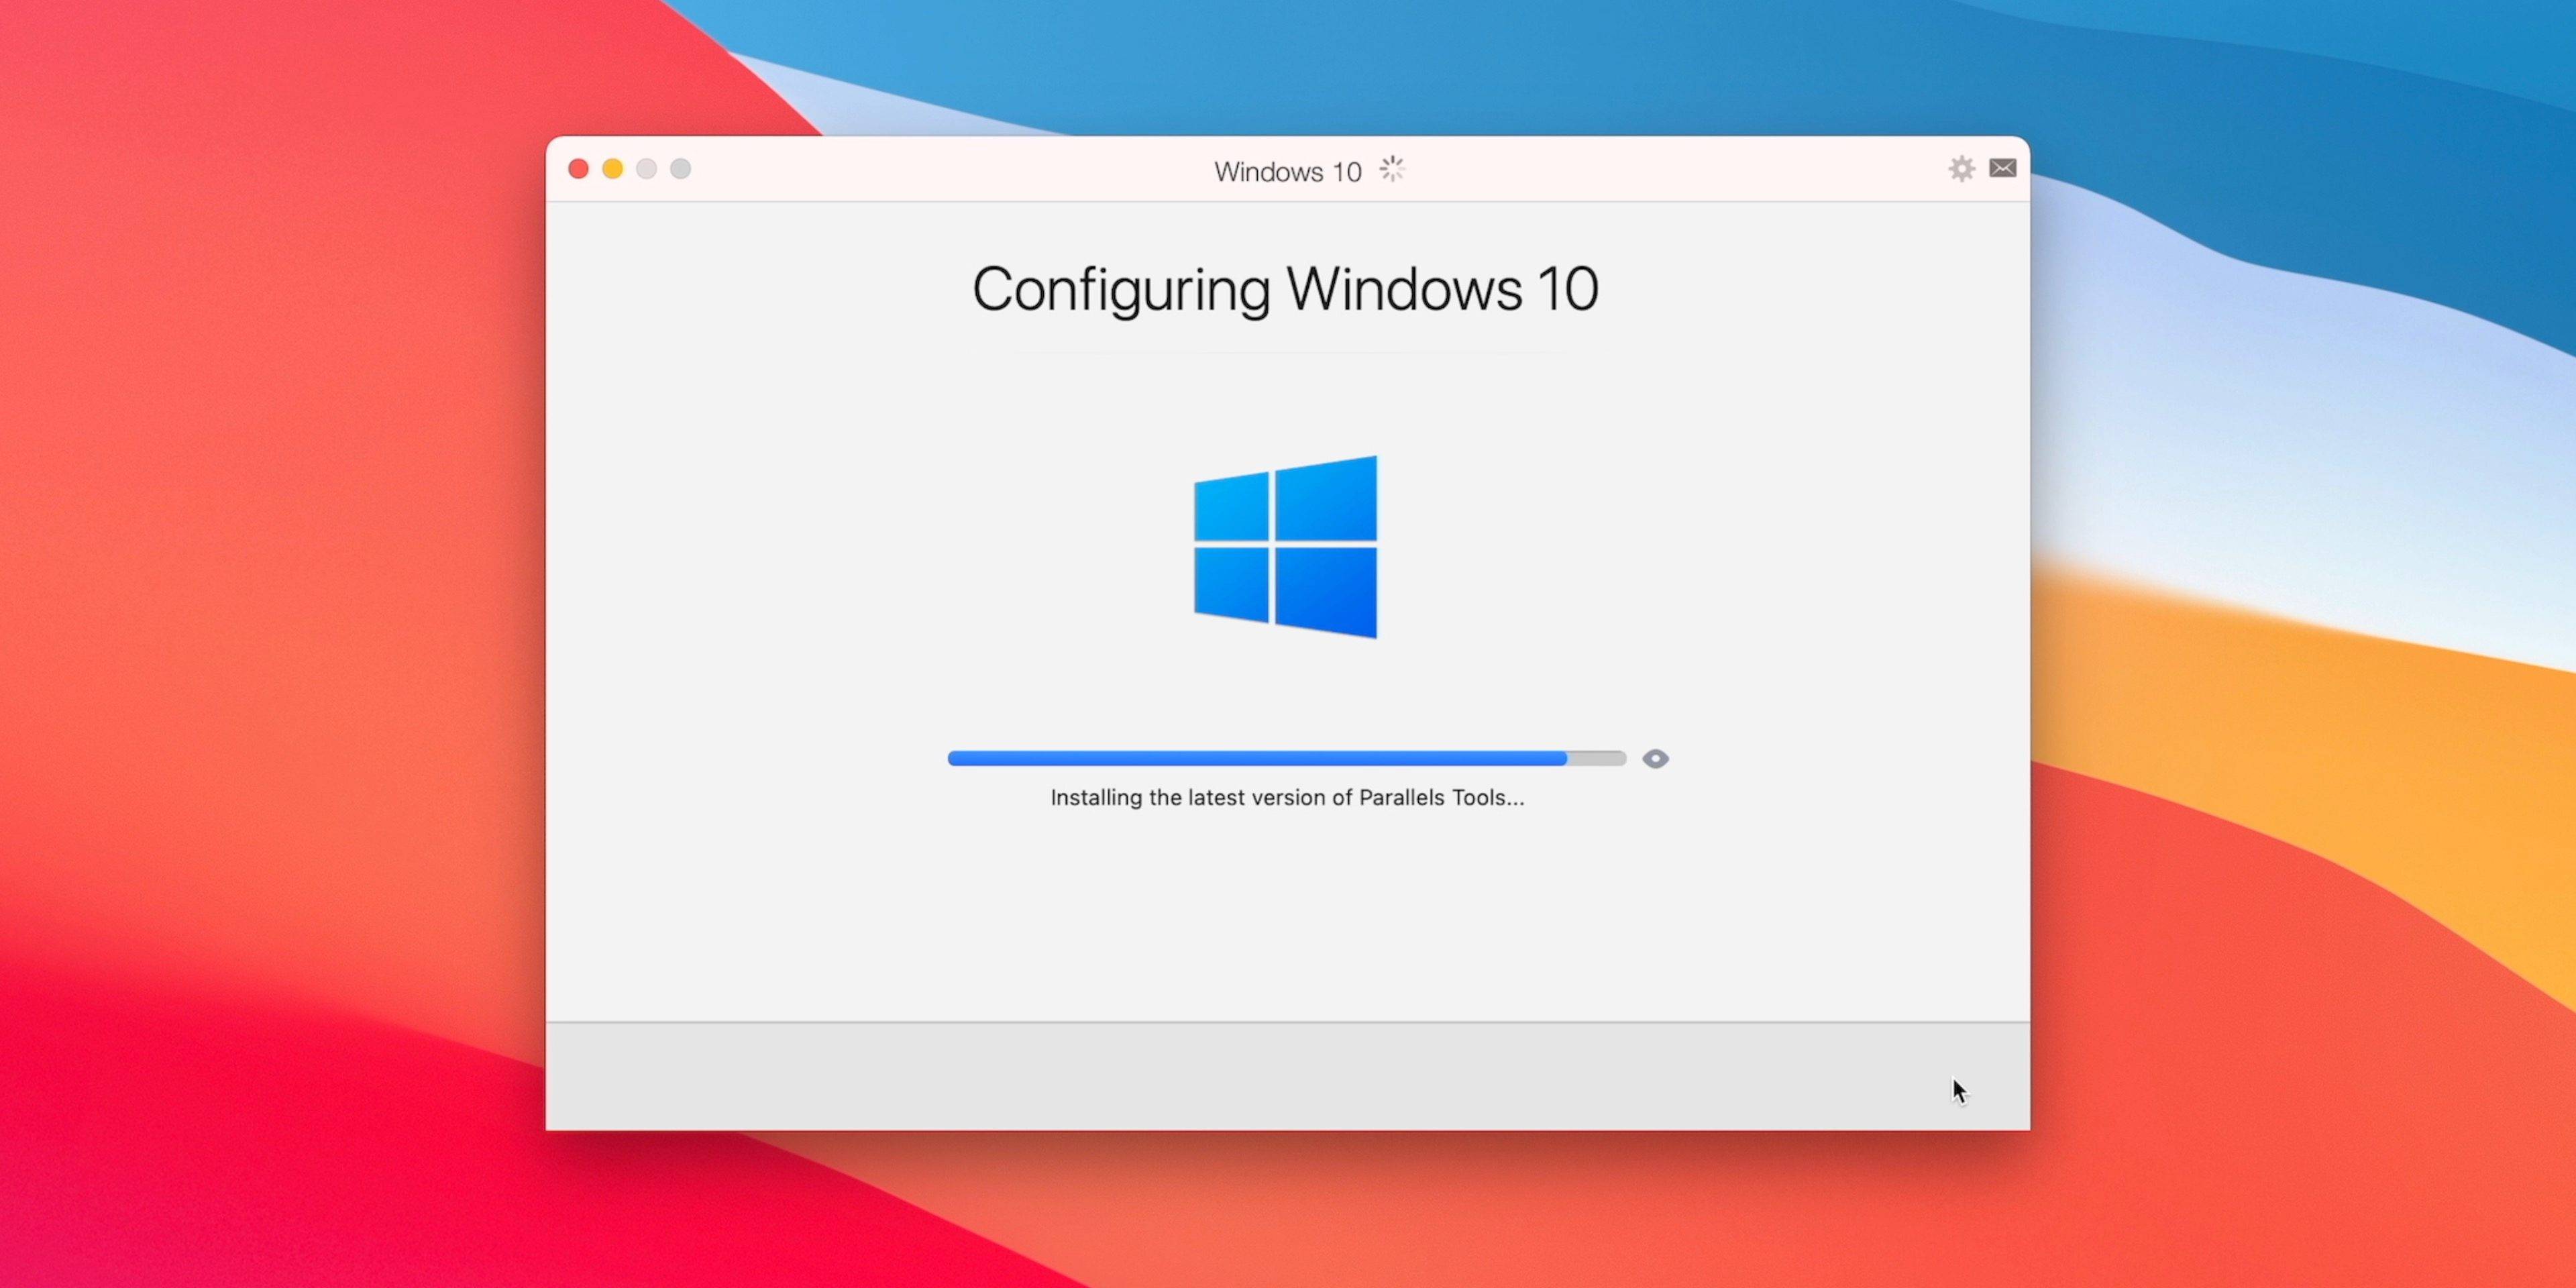This screenshot has width=2576, height=1288.
Task: Click the Windows logo in the center
Action: [1286, 547]
